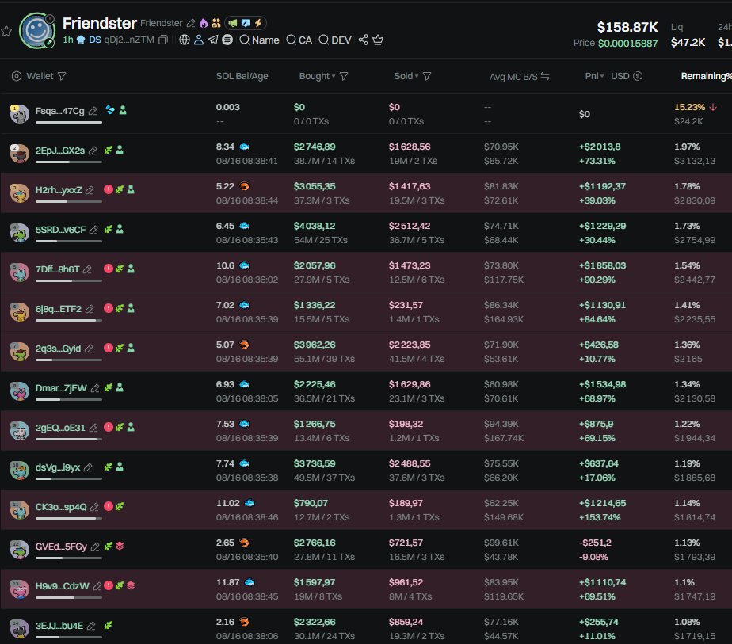Screen dimensions: 732x644
Task: Sort by Remaining% column
Action: pyautogui.click(x=706, y=76)
